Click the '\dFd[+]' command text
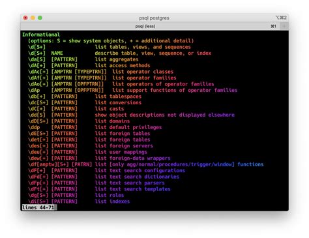 [x=38, y=177]
